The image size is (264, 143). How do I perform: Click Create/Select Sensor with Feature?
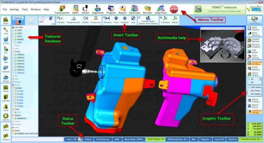coord(148,21)
